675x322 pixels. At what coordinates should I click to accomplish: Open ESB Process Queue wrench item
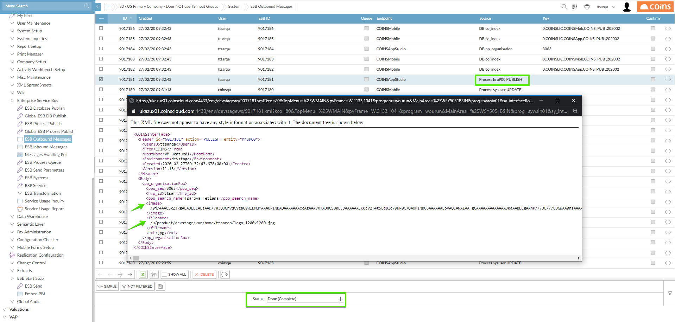click(43, 162)
